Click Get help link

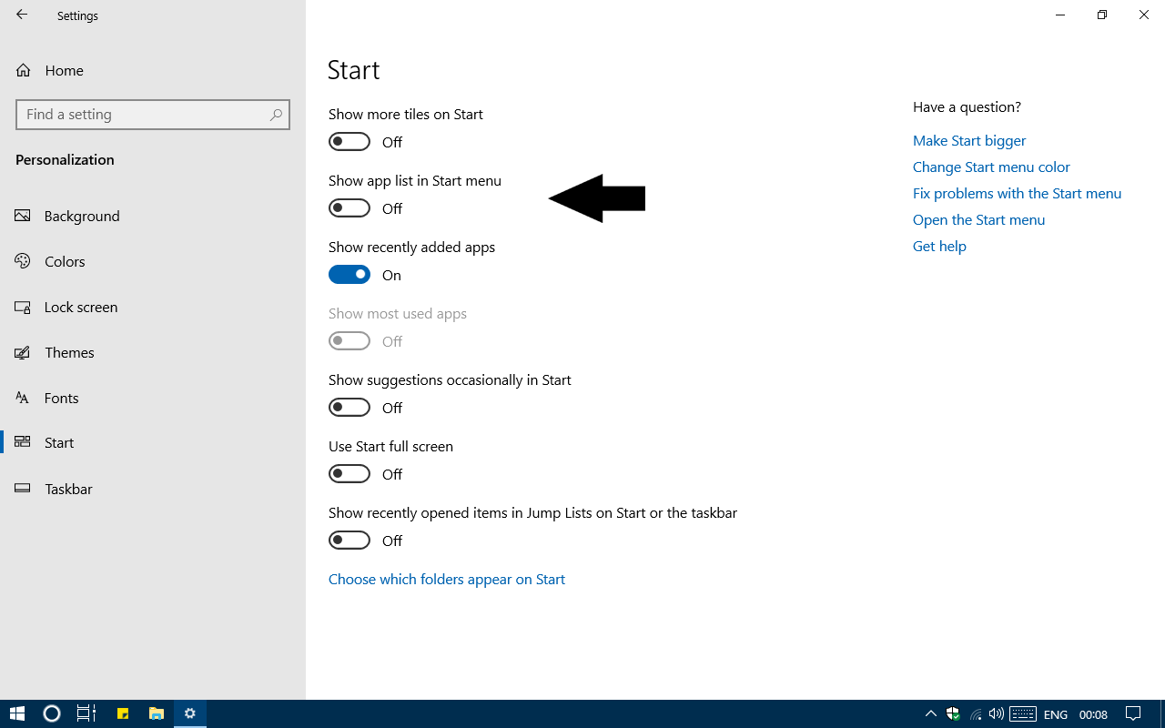click(x=939, y=246)
